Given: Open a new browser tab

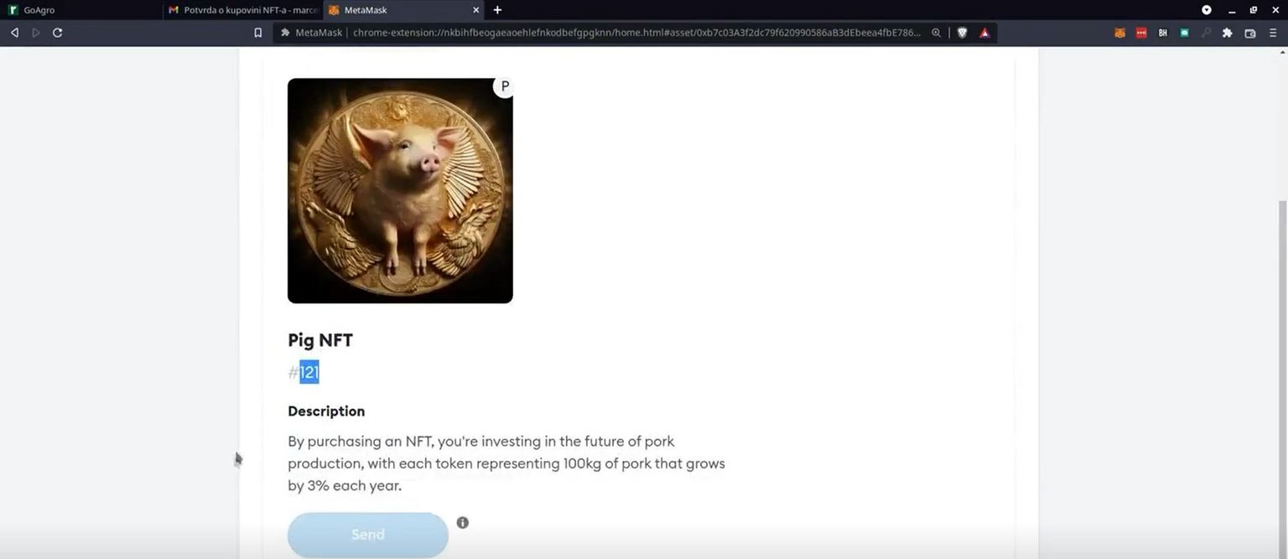Looking at the screenshot, I should (x=497, y=10).
